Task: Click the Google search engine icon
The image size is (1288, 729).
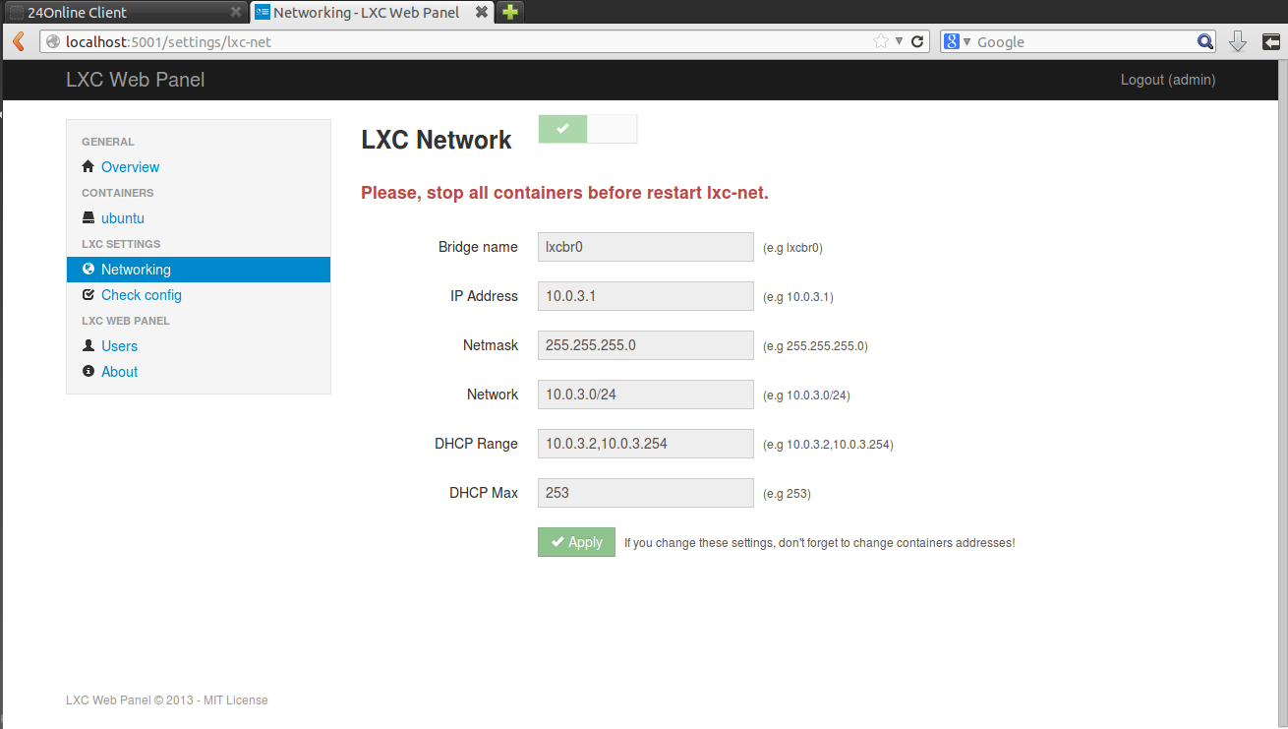Action: click(x=951, y=41)
